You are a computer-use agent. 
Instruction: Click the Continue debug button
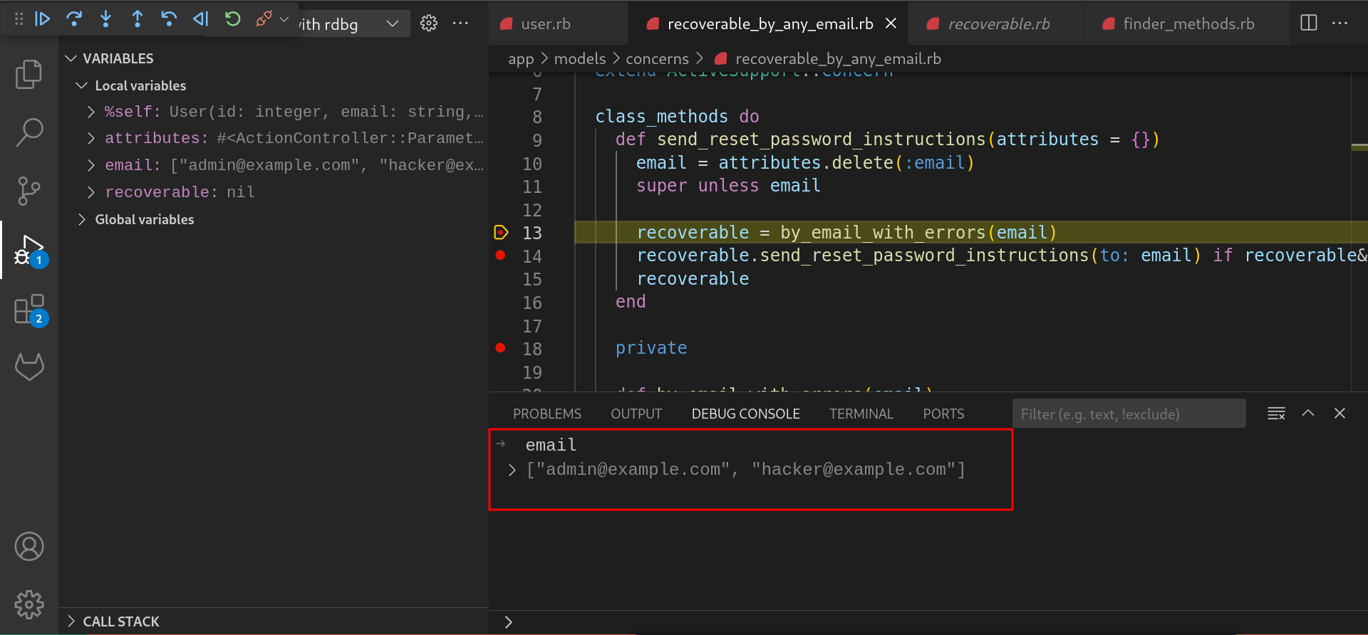pyautogui.click(x=43, y=19)
